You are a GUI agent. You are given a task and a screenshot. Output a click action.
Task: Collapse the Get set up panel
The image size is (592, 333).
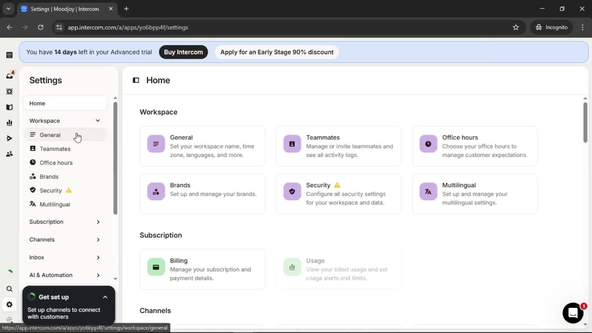pyautogui.click(x=105, y=297)
